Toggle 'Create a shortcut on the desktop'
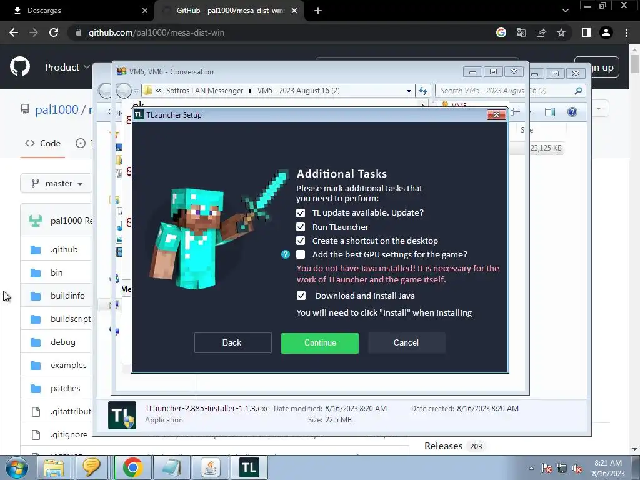Screen dimensions: 640x480 coord(301,241)
